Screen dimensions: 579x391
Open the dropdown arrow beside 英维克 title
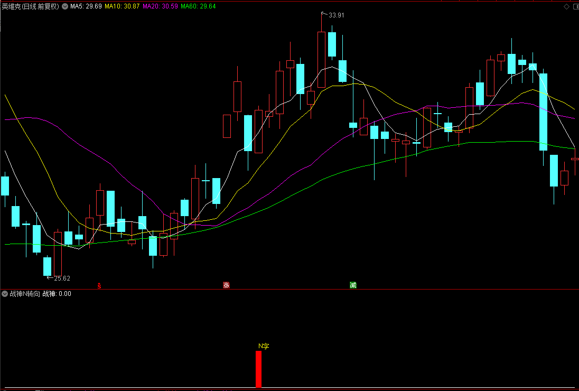[64, 6]
